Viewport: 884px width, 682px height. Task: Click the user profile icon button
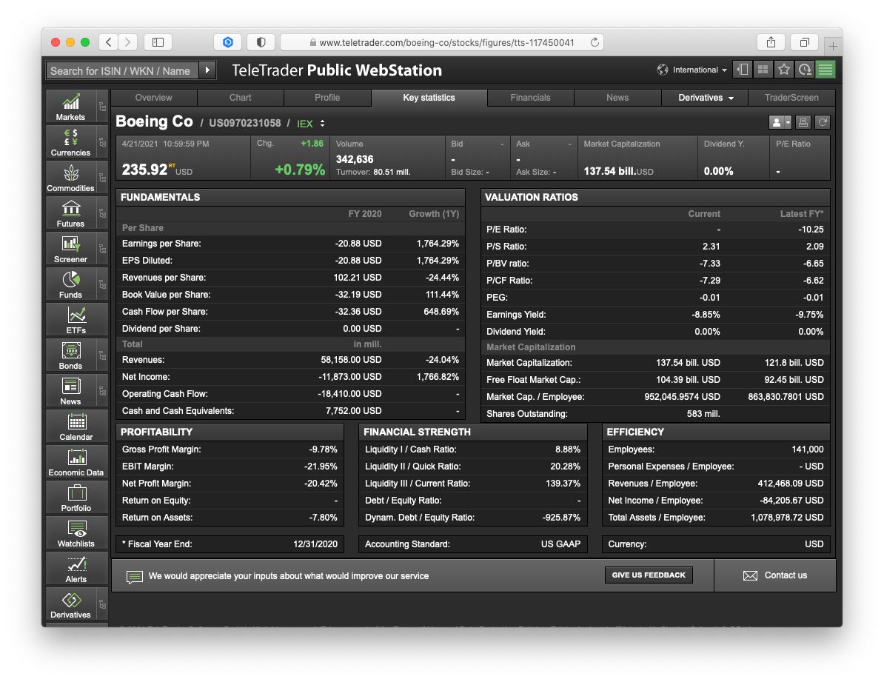[x=777, y=122]
